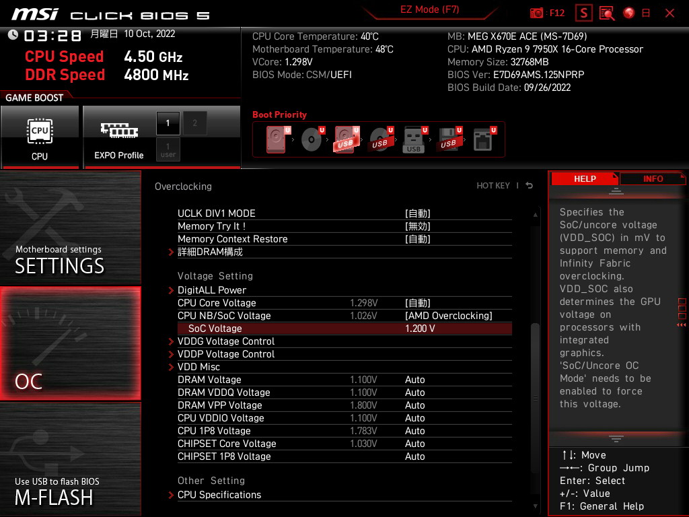Viewport: 689px width, 517px height.
Task: Edit the CHIPSET Core Voltage value
Action: point(414,443)
